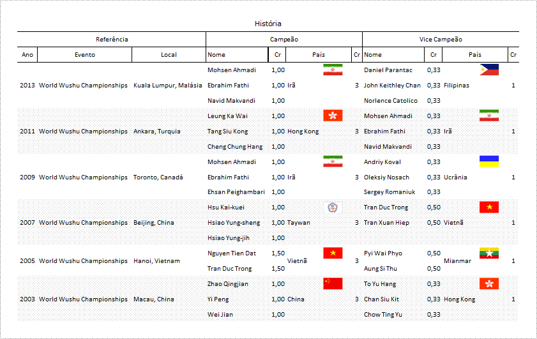
Task: Select the História title
Action: pos(268,24)
